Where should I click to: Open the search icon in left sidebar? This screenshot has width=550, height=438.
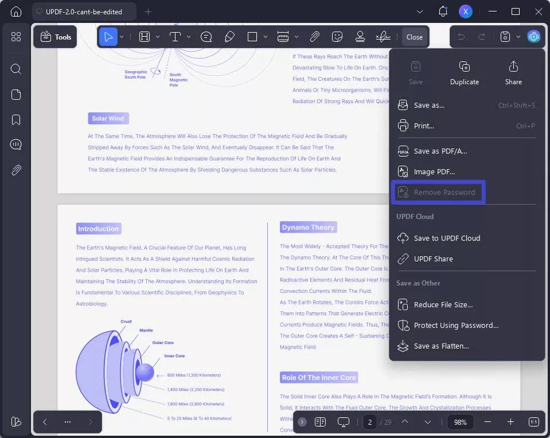(16, 69)
